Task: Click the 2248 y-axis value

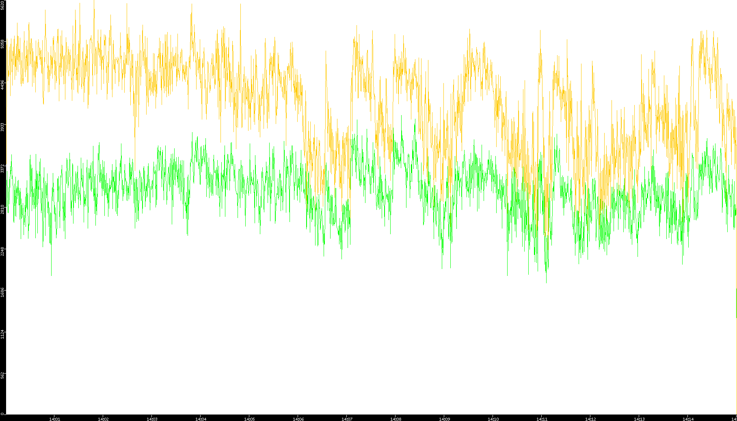Action: (3, 251)
